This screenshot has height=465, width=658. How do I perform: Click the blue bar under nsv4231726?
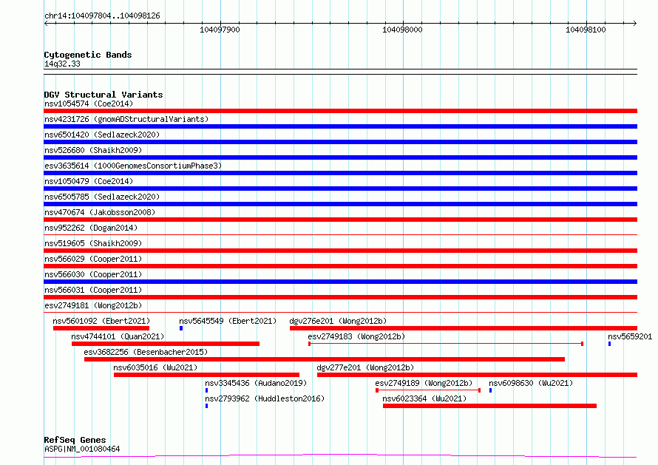tap(340, 126)
